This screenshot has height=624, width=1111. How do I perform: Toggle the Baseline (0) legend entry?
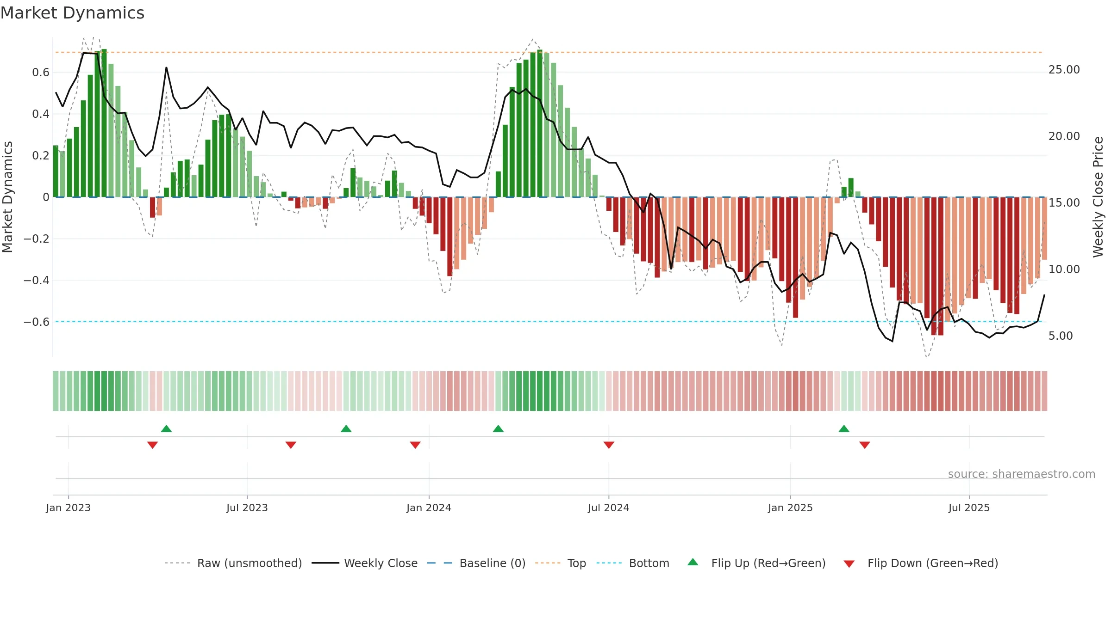pos(476,563)
